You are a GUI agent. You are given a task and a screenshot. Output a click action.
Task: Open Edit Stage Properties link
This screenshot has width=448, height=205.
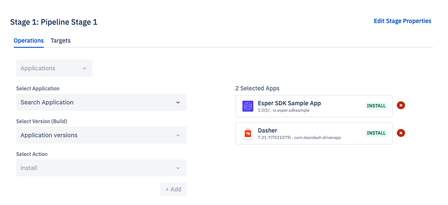[x=402, y=21]
